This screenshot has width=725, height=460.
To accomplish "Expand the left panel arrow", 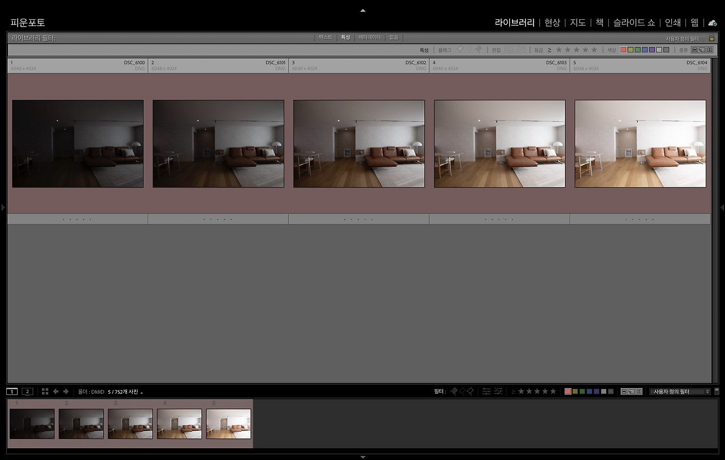I will [x=3, y=207].
